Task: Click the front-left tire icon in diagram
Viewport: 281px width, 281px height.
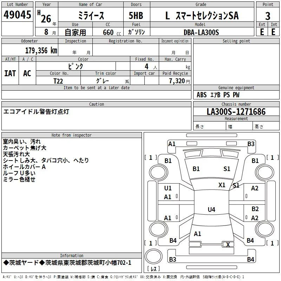Action: (158, 172)
